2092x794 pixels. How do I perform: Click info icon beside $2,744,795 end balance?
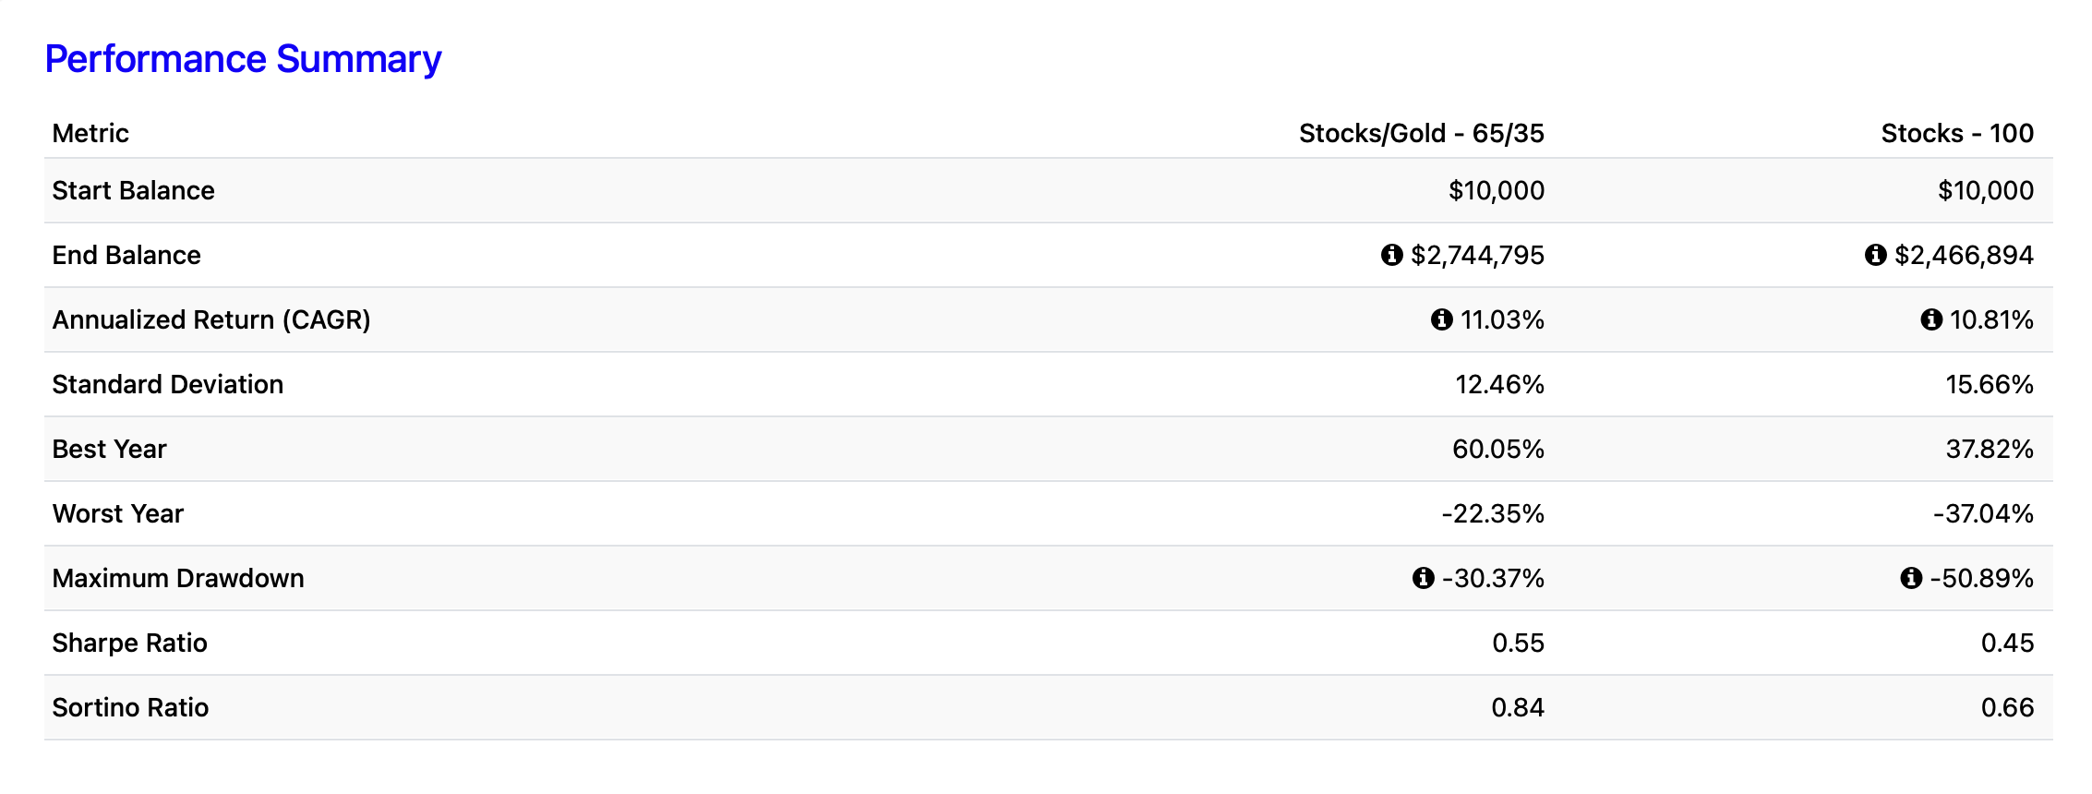[1391, 255]
